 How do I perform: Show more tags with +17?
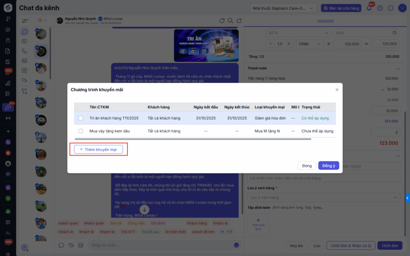click(227, 232)
